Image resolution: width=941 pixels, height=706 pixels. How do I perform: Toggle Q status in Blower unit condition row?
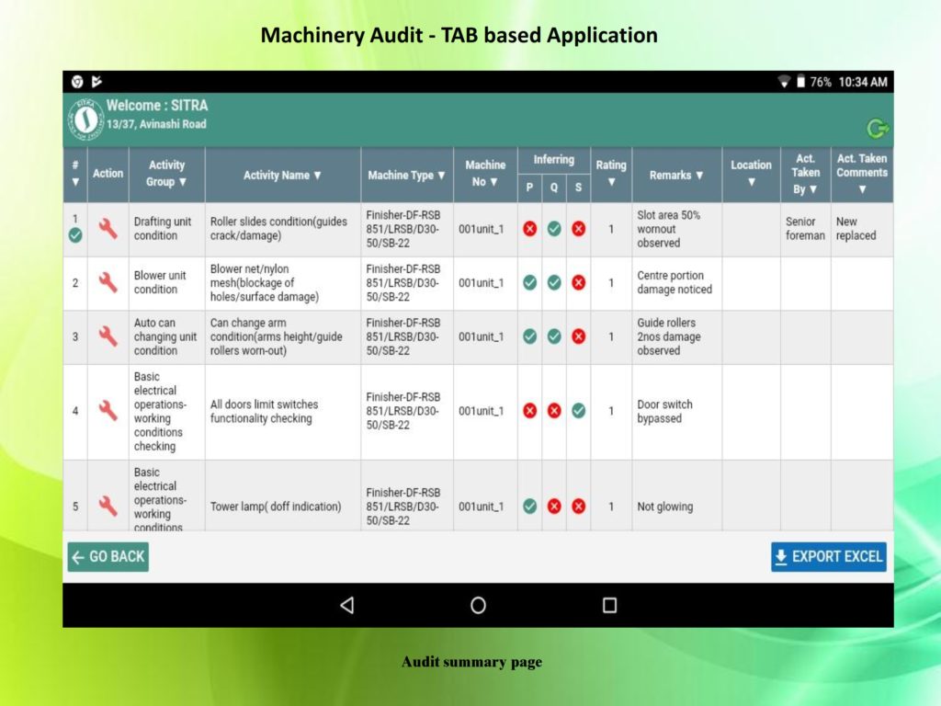[x=554, y=282]
